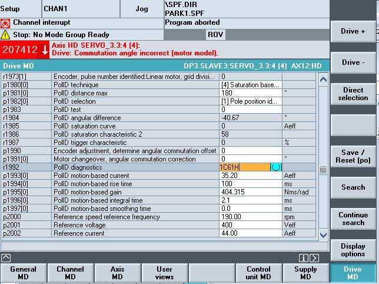Click r1987 PolID trigger characteristic label
The width and height of the screenshot is (379, 284).
tap(90, 143)
